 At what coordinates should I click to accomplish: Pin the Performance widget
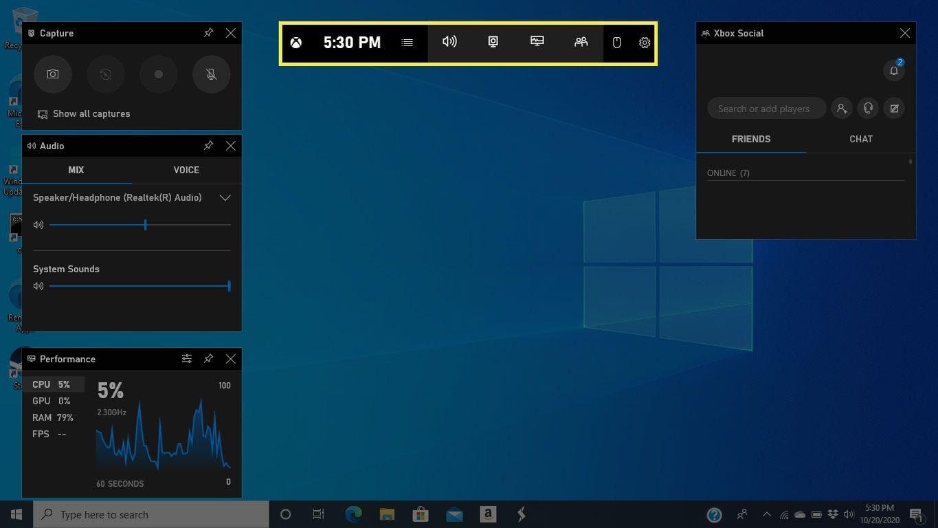pyautogui.click(x=208, y=358)
